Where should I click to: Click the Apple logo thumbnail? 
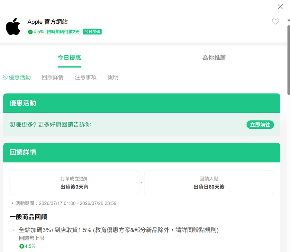(x=13, y=27)
